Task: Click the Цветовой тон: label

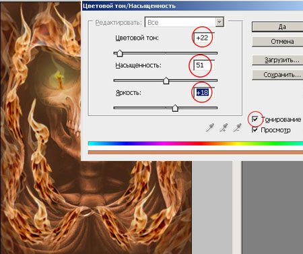Action: coord(137,38)
